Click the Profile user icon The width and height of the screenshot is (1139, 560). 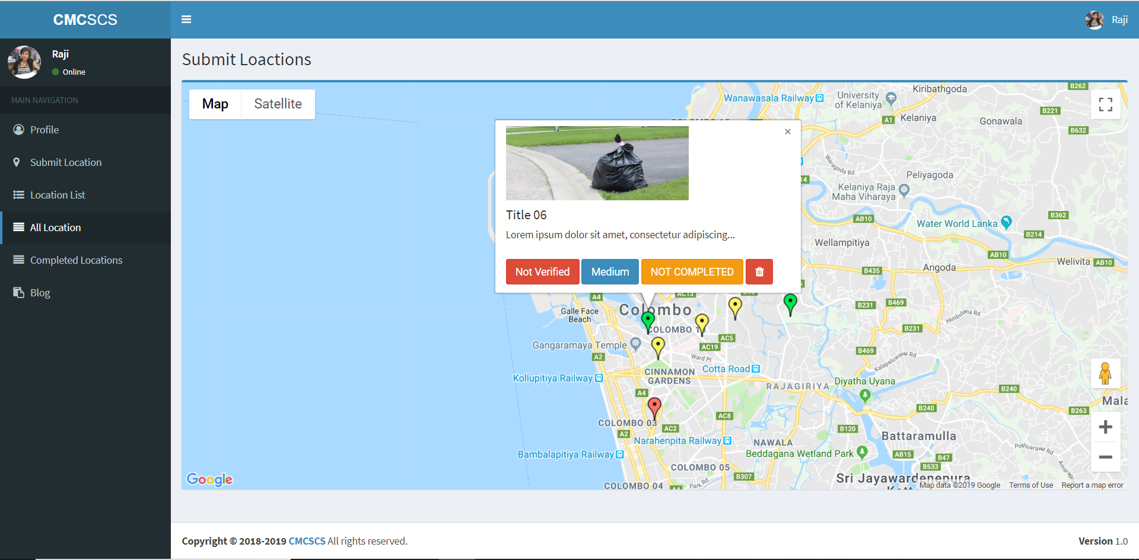pyautogui.click(x=19, y=130)
